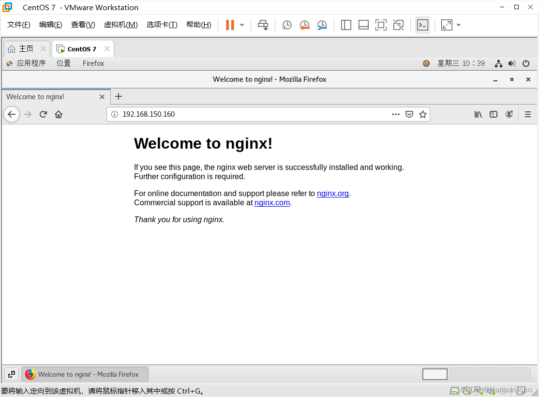
Task: Switch to the CentOS 7 tab
Action: point(80,48)
